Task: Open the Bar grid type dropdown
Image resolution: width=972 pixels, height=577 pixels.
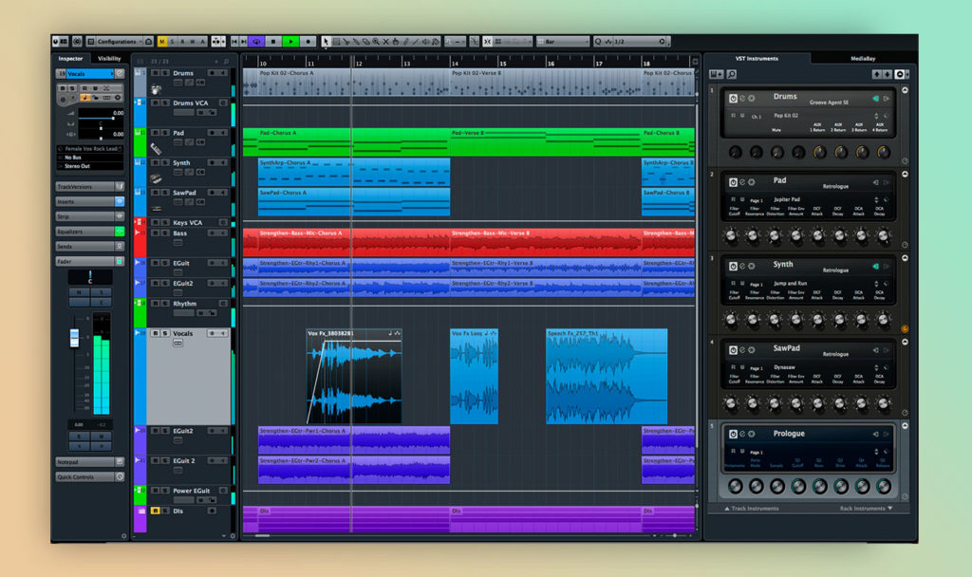Action: tap(563, 42)
